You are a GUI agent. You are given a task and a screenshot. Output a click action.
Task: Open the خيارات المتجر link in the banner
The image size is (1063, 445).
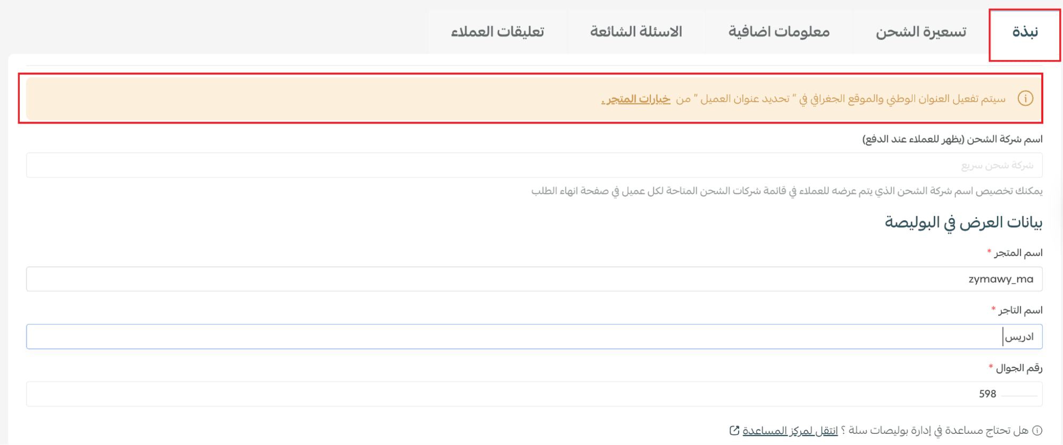(636, 99)
